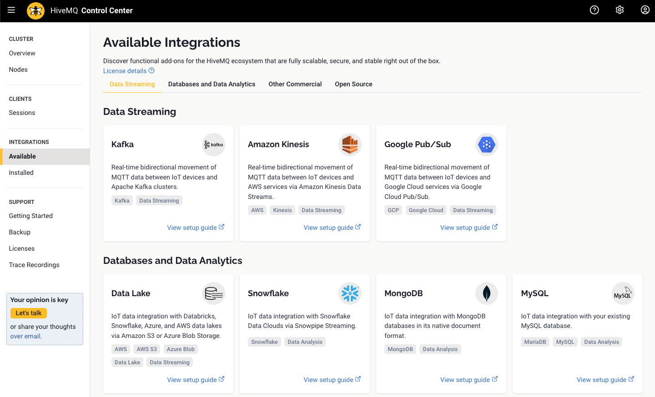Open the help question mark icon
This screenshot has width=655, height=397.
pyautogui.click(x=594, y=10)
